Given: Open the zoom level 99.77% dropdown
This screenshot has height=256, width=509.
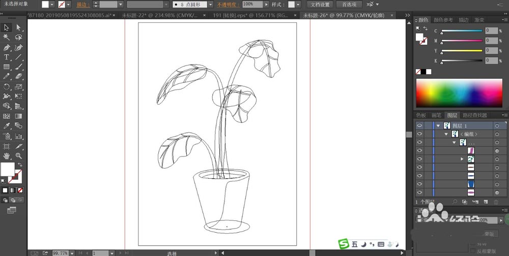Looking at the screenshot, I should coord(72,253).
